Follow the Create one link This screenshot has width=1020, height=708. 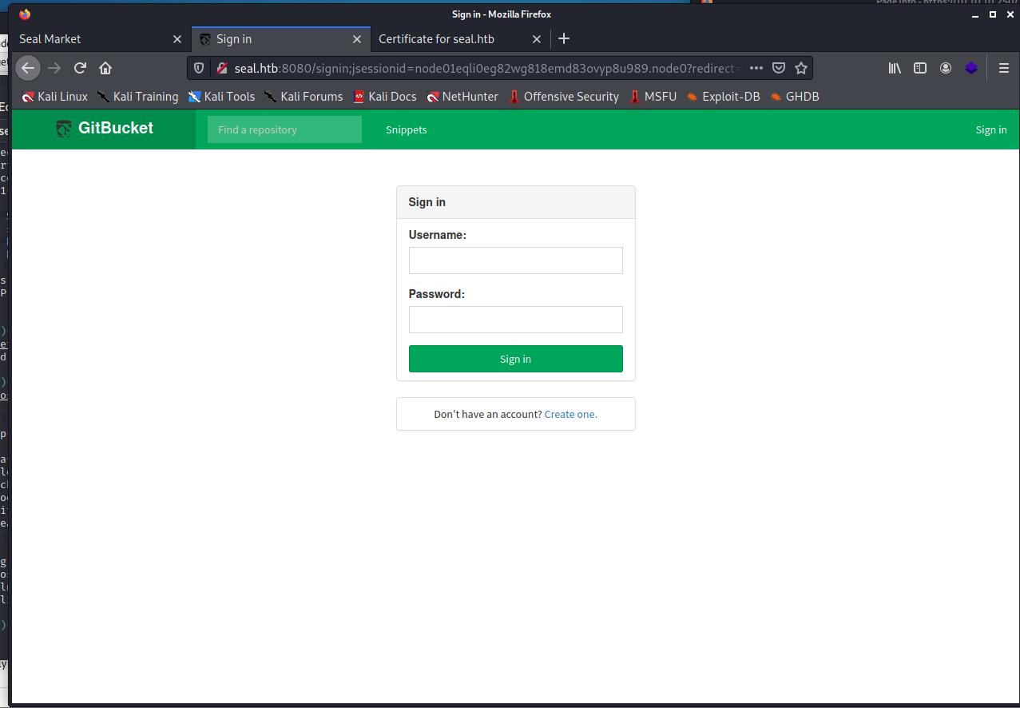click(x=570, y=414)
